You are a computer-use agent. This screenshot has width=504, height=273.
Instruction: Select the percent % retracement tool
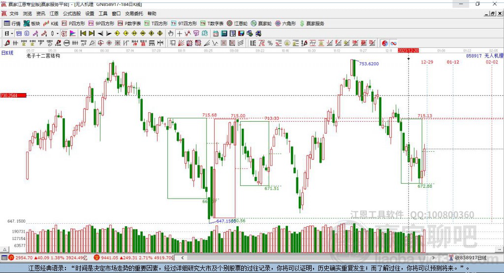click(x=270, y=43)
